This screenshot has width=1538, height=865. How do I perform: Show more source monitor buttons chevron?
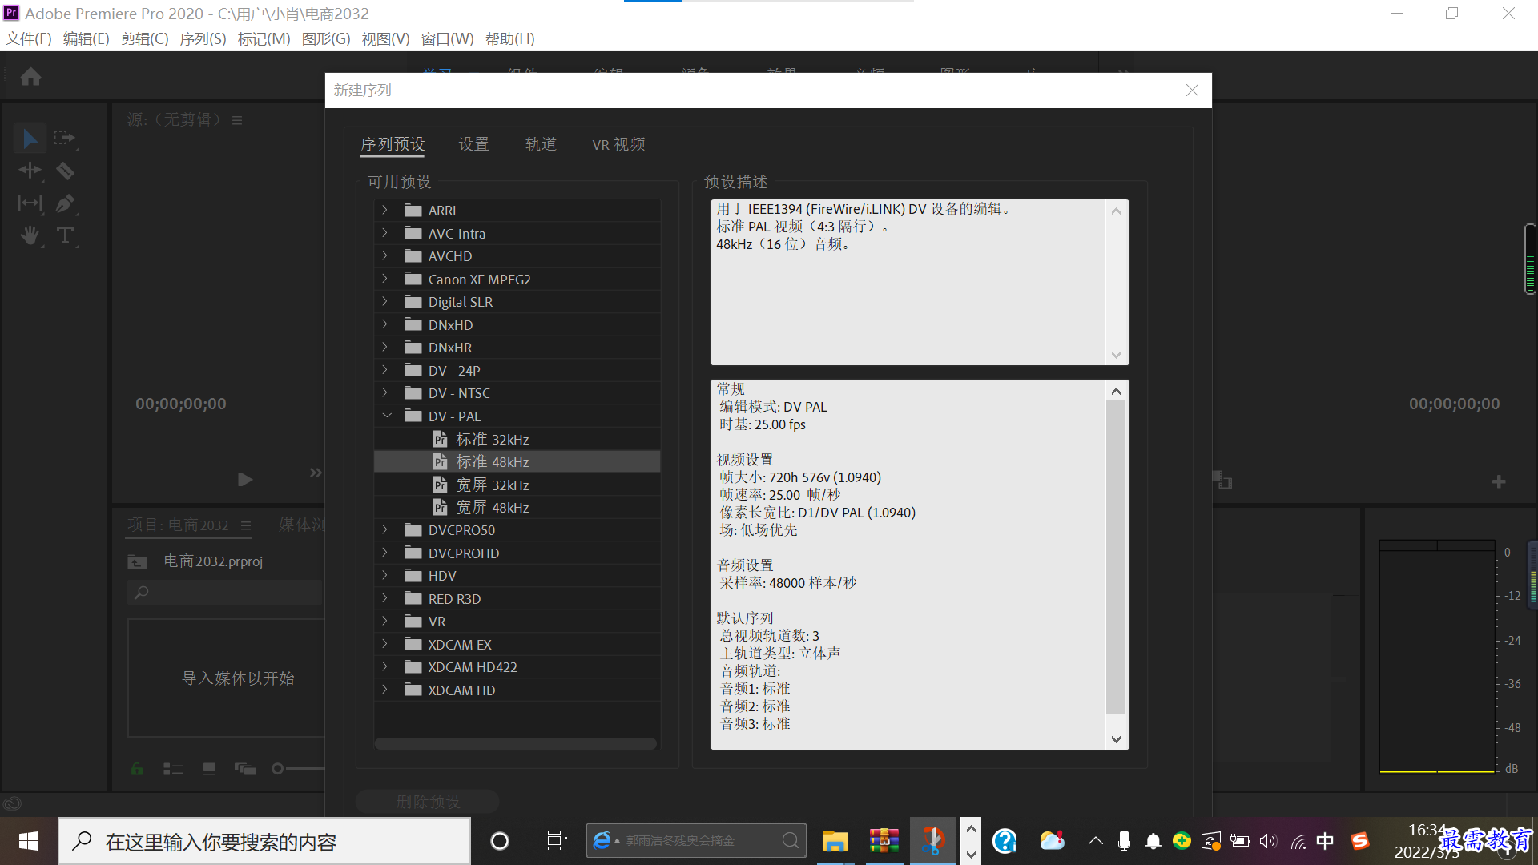click(x=316, y=473)
